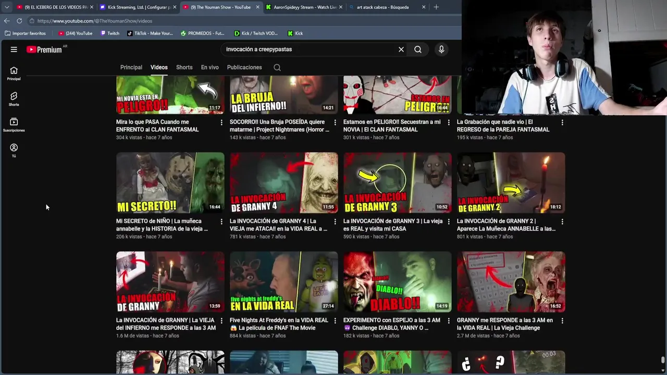667x375 pixels.
Task: Click the browser address bar URL
Action: [95, 21]
